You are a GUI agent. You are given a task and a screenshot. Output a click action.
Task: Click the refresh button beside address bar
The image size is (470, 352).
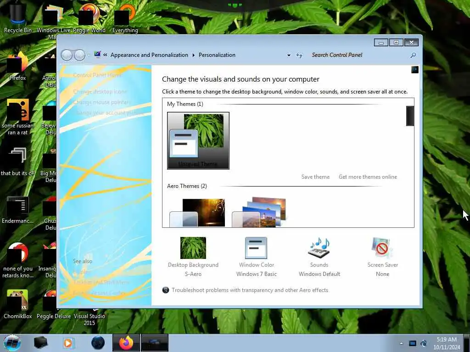tap(299, 55)
